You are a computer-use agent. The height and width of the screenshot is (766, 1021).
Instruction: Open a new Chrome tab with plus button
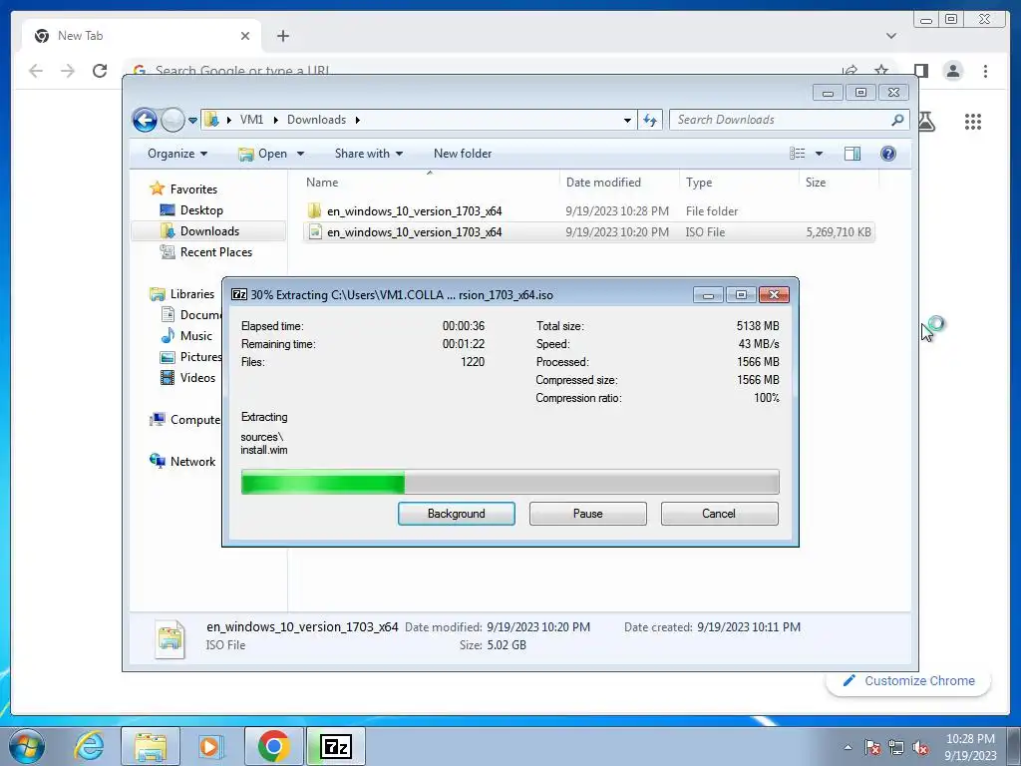click(x=282, y=36)
